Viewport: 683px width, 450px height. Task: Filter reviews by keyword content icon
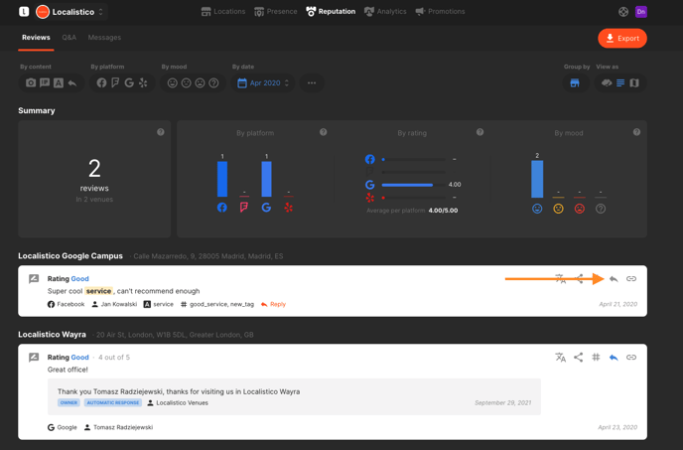click(x=59, y=82)
